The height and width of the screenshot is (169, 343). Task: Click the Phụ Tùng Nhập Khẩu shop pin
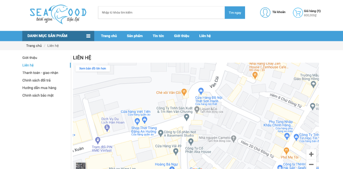click(x=287, y=136)
